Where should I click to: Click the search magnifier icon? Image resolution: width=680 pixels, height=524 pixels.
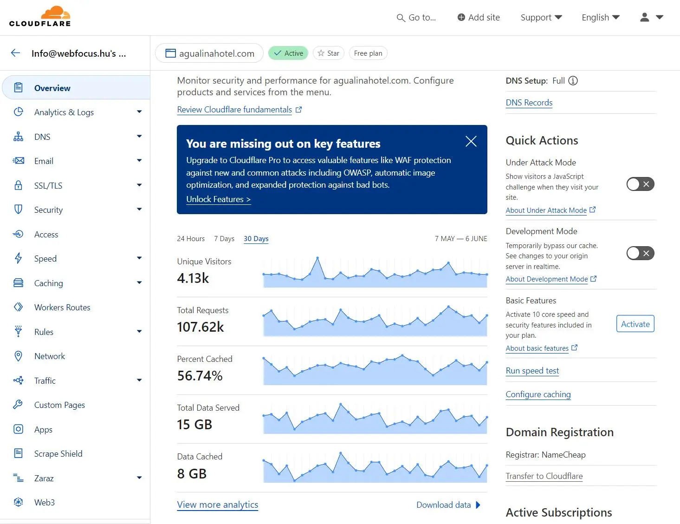coord(401,18)
